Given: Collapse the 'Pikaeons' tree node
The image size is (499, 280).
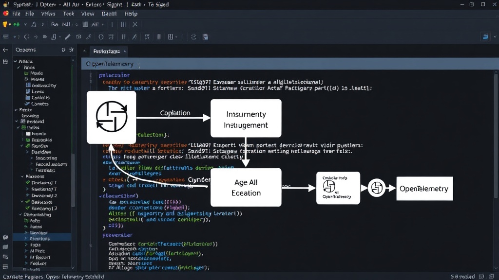Looking at the screenshot, I should [22, 176].
